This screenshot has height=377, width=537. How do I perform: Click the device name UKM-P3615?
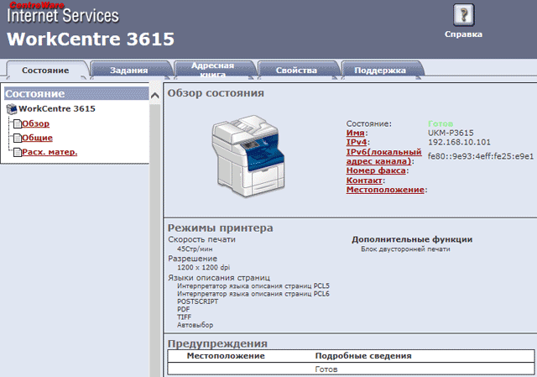tap(451, 133)
